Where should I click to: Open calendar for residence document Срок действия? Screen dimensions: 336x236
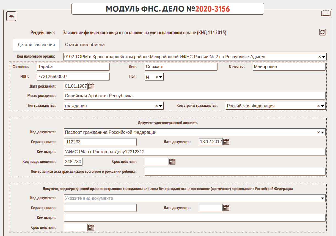pyautogui.click(x=91, y=227)
